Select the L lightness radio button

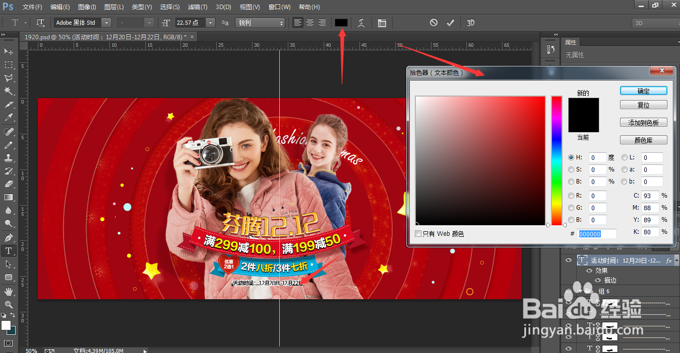(625, 157)
